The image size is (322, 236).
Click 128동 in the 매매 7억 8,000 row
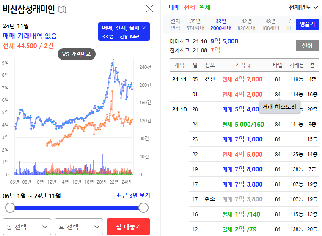pyautogui.click(x=297, y=169)
